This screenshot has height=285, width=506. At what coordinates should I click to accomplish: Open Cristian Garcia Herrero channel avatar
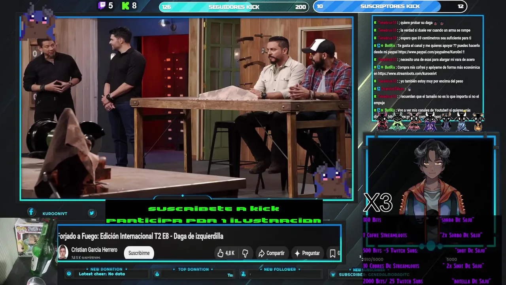tap(63, 252)
